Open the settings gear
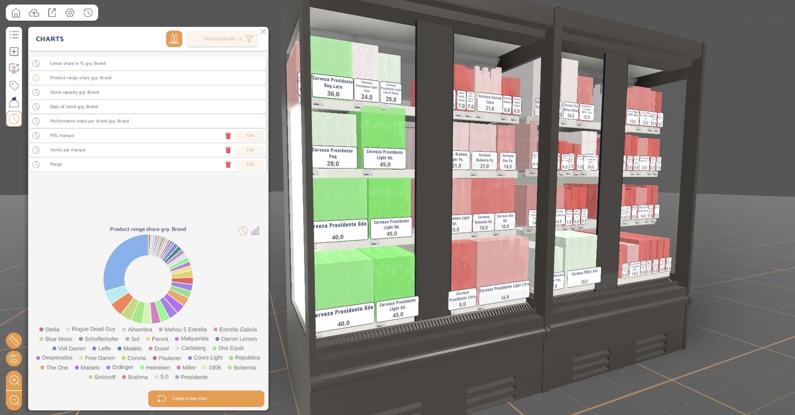The width and height of the screenshot is (795, 415). click(70, 13)
